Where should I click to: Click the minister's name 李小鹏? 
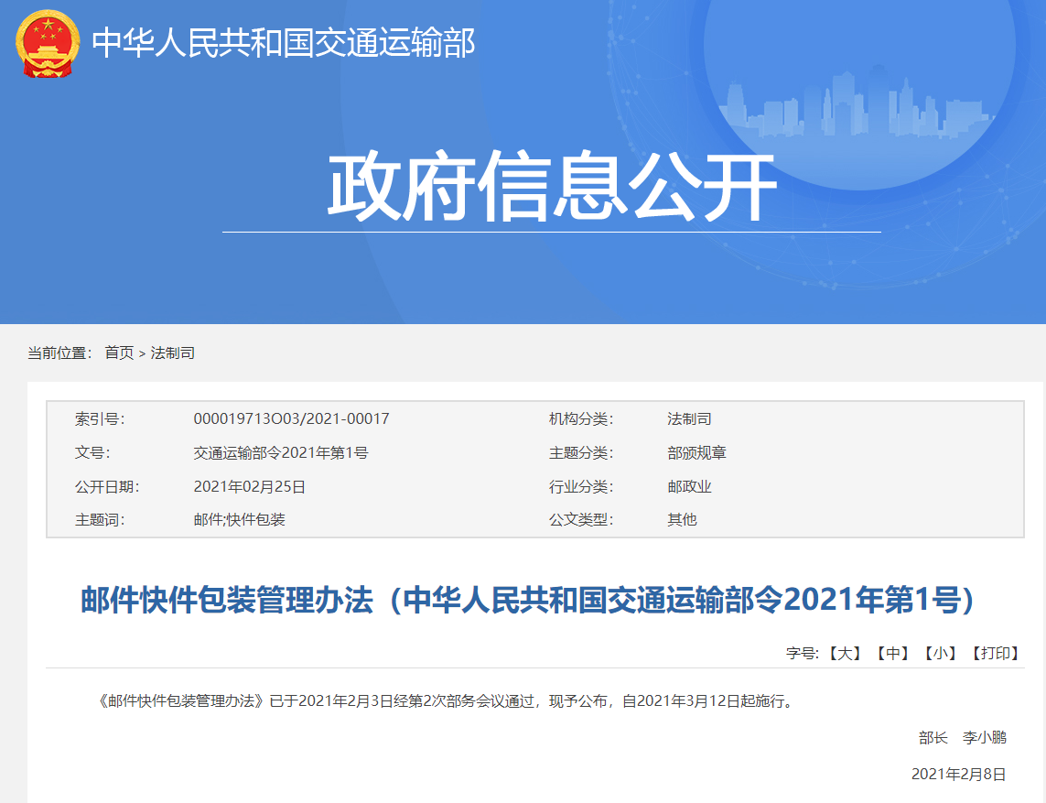(x=984, y=737)
